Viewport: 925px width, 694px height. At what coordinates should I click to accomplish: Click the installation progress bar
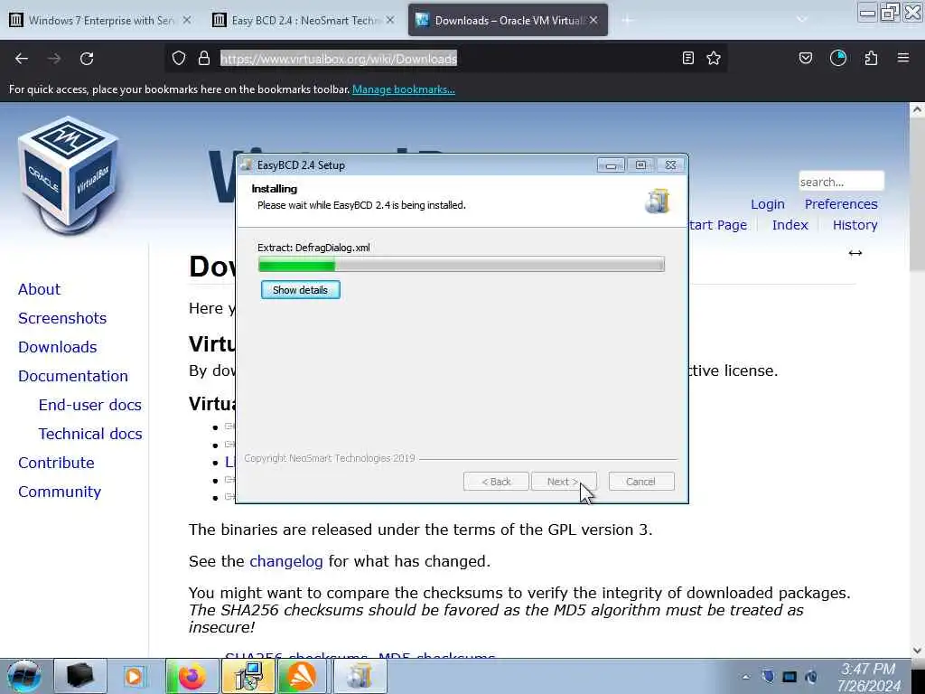tap(462, 265)
